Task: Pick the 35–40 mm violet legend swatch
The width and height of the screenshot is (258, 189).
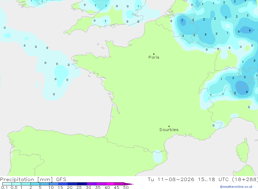Action: [101, 184]
